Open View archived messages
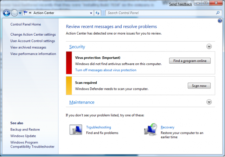This screenshot has height=157, width=225. (28, 48)
